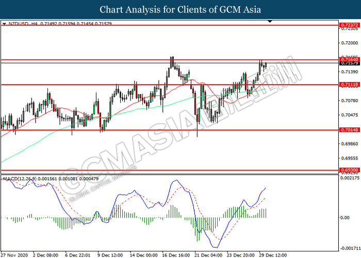Click the 9 Dec 12:00 time label
361x258 pixels.
(110, 255)
